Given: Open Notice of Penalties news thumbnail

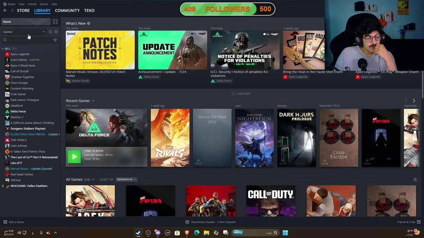Looking at the screenshot, I should [245, 50].
